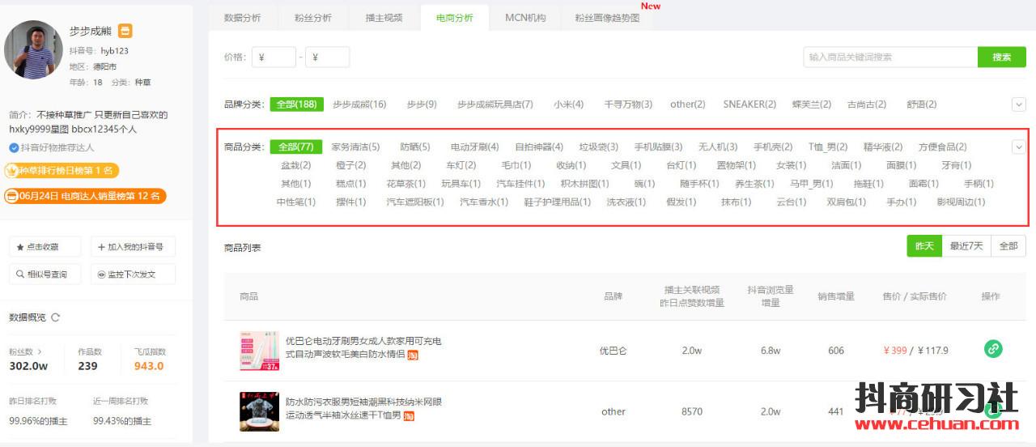
Task: Click the orange badge icon beside 步步成熊
Action: coord(125,31)
